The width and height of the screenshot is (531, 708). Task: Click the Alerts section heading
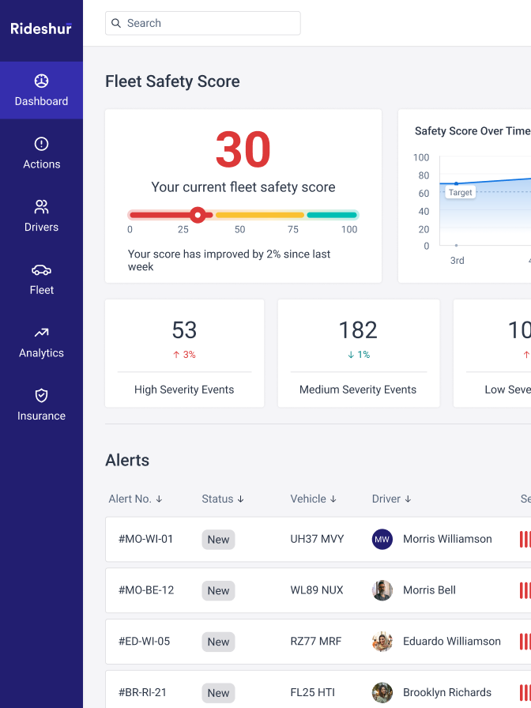pyautogui.click(x=127, y=460)
